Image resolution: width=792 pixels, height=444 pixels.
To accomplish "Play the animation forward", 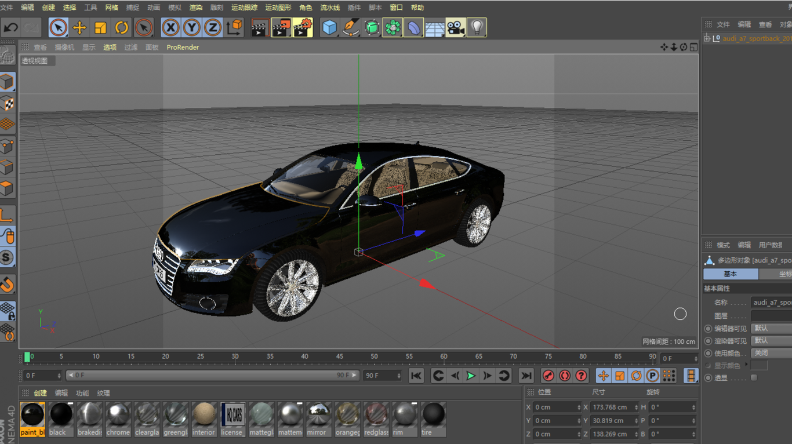I will pyautogui.click(x=471, y=376).
